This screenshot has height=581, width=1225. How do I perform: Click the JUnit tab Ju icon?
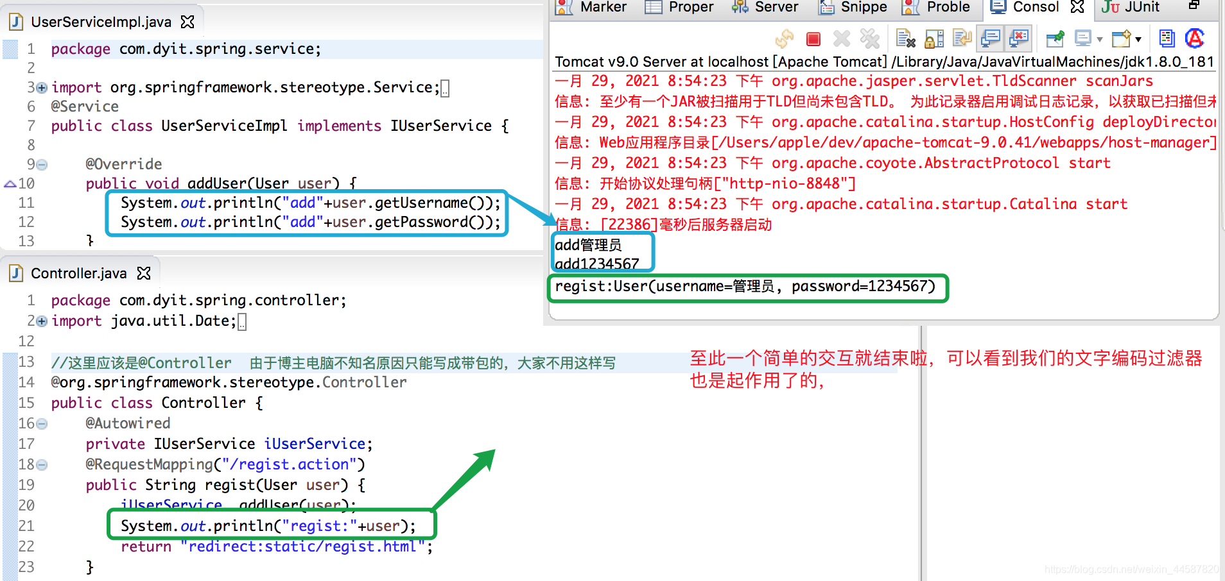point(1111,7)
